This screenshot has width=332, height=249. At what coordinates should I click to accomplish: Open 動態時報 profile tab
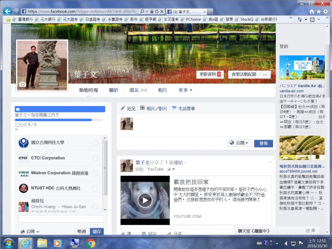89,90
